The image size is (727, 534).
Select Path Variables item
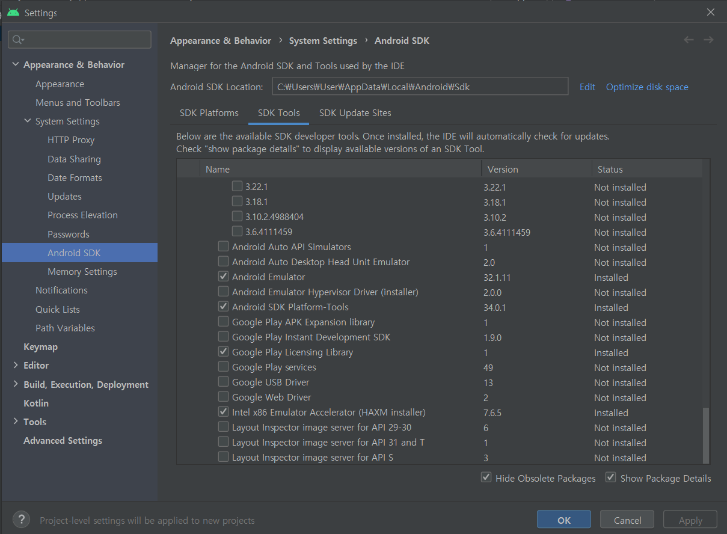point(65,328)
